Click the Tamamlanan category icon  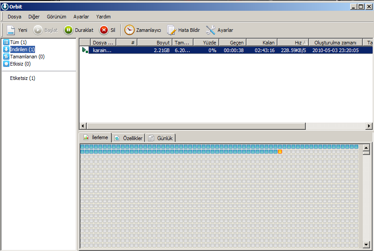[x=6, y=57]
